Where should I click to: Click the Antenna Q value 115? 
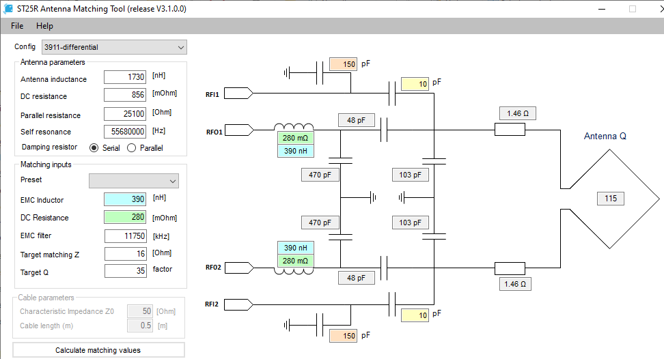point(611,199)
